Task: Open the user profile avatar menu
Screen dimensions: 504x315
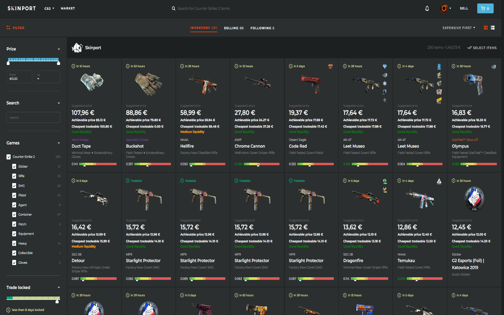Action: [444, 8]
